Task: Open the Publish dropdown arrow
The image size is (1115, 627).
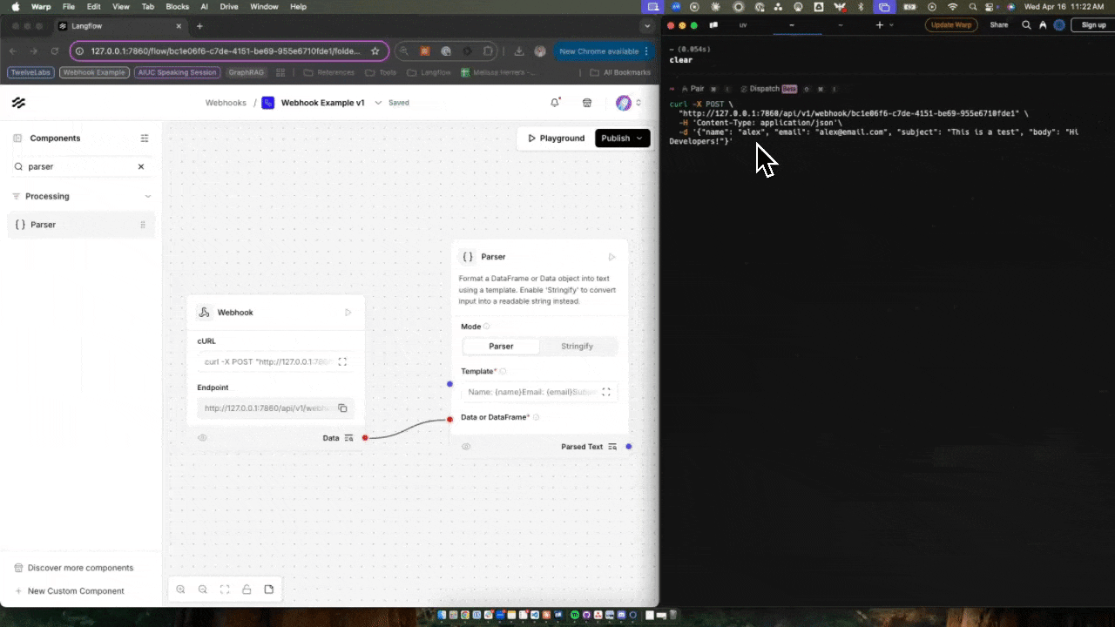Action: pos(639,138)
